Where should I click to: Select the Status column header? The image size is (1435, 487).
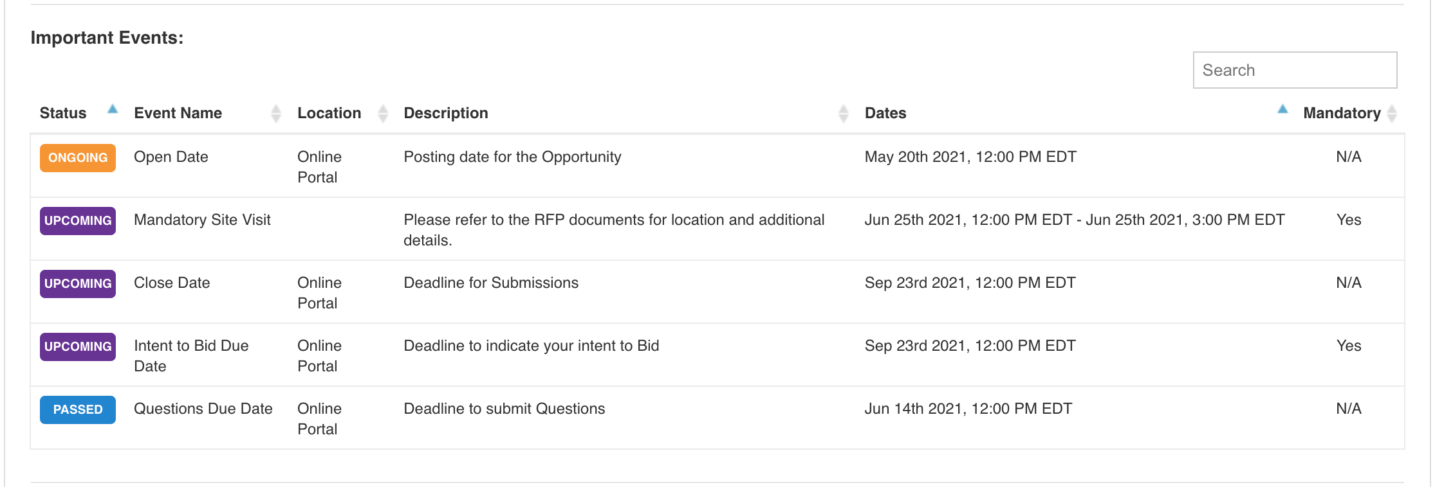63,113
